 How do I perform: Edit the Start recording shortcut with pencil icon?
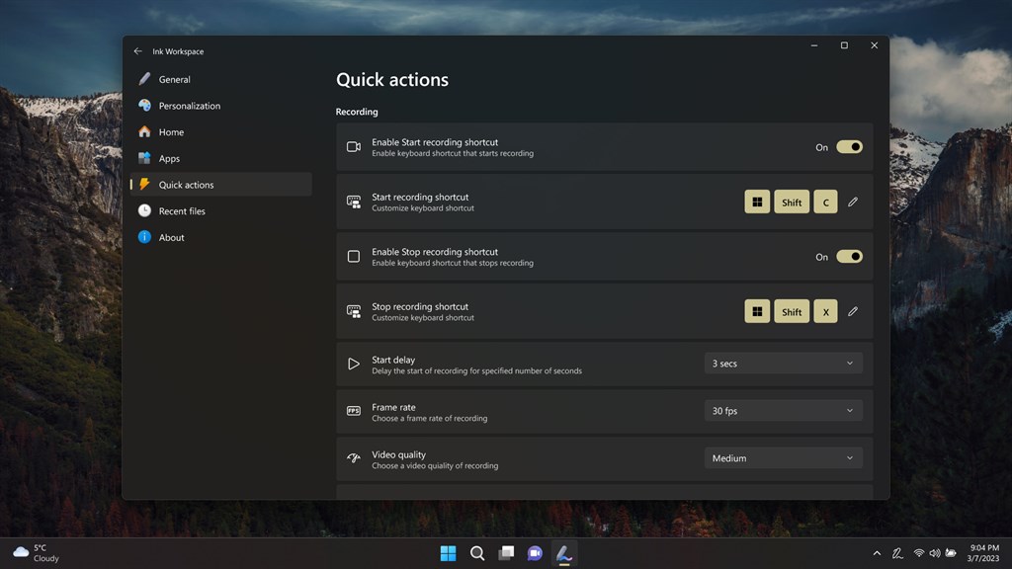point(853,202)
